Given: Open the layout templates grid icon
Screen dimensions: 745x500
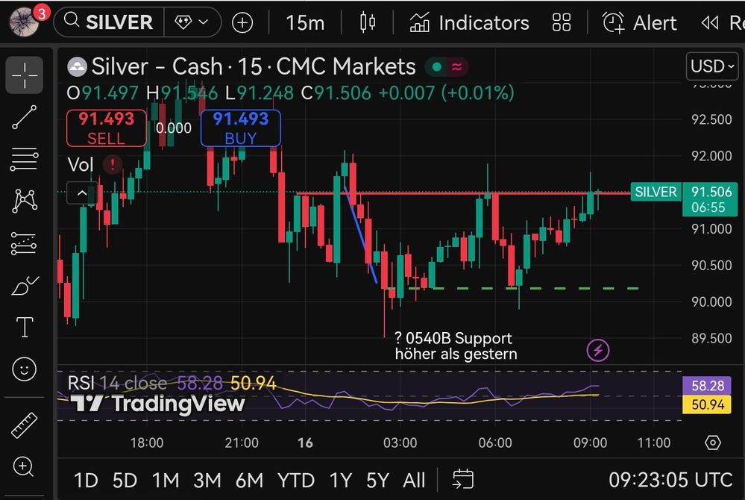Looking at the screenshot, I should pos(562,22).
